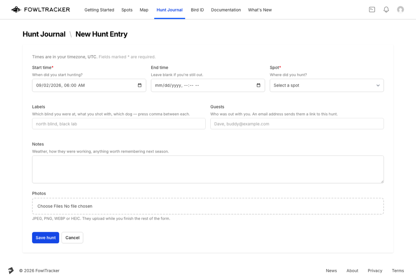Open the Spots nav item

[x=127, y=10]
